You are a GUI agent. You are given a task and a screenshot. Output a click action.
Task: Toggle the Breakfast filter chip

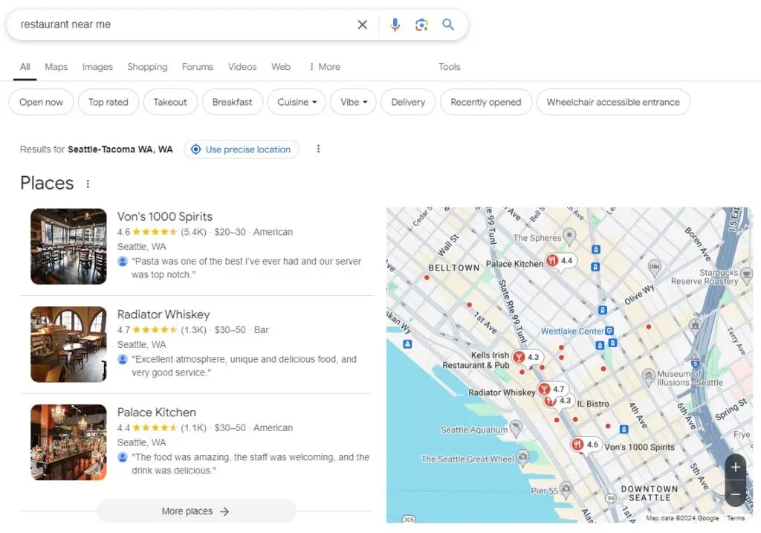pyautogui.click(x=232, y=102)
